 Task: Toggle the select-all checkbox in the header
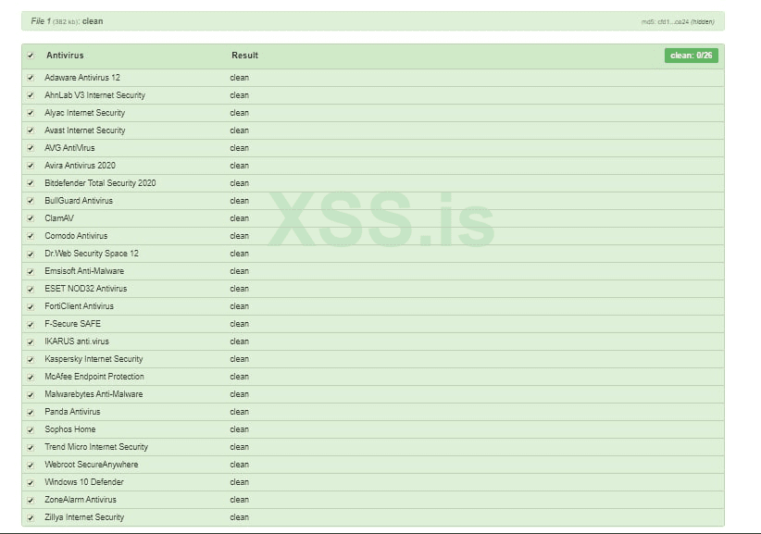31,56
